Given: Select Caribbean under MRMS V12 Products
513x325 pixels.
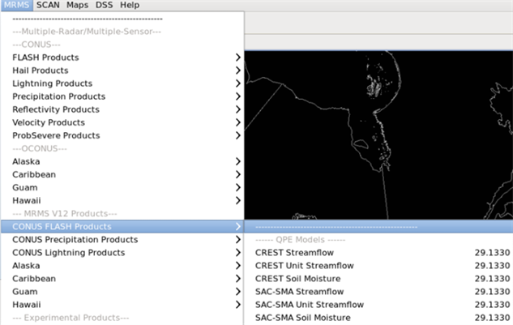Looking at the screenshot, I should click(122, 279).
